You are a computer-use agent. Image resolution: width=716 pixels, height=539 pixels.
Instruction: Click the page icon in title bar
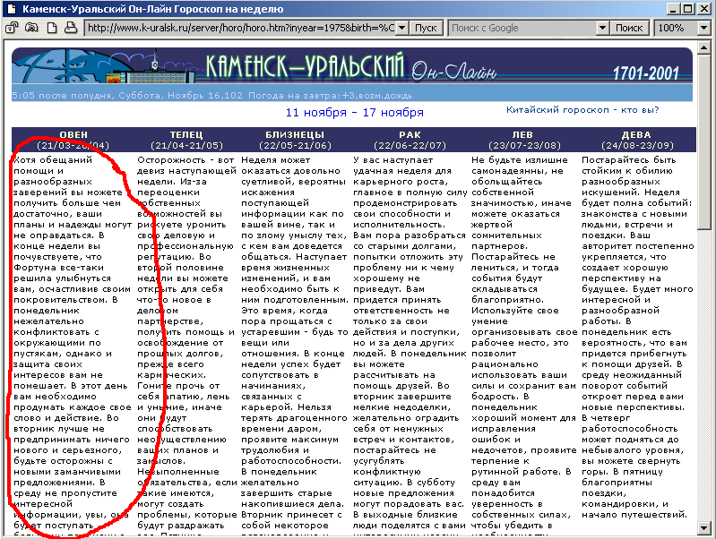coord(12,9)
